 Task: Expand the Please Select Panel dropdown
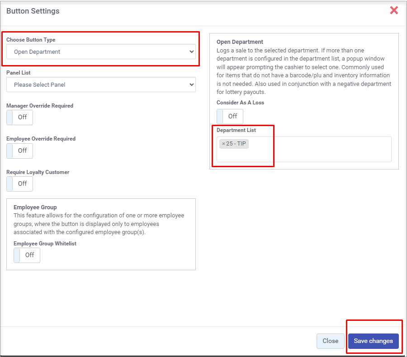click(100, 85)
